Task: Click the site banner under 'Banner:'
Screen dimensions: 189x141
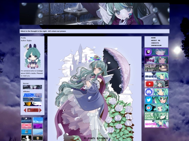Action: coord(33,87)
